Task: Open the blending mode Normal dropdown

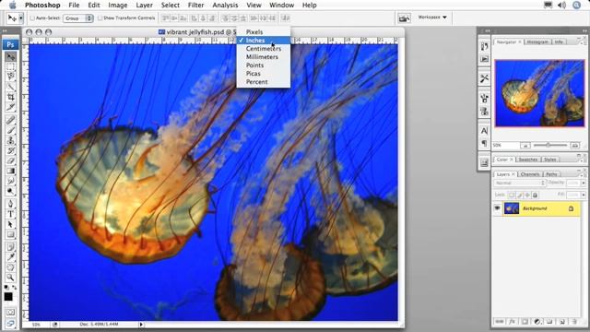Action: coord(520,183)
